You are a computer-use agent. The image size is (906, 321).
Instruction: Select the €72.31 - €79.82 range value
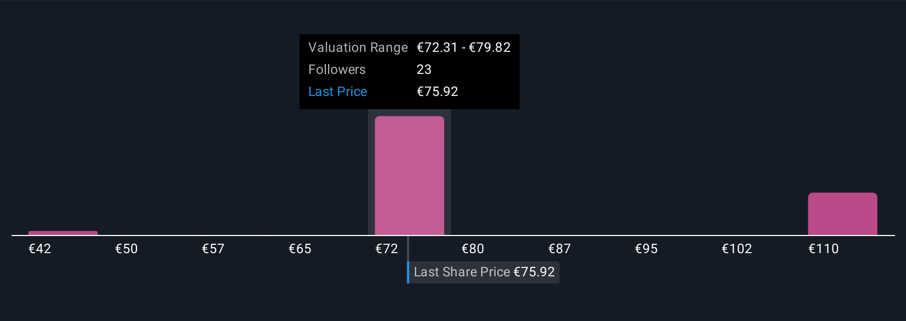pyautogui.click(x=463, y=47)
